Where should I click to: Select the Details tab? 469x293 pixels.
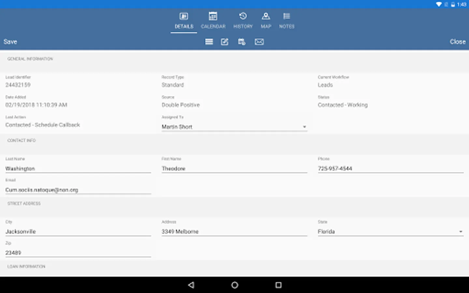184,21
